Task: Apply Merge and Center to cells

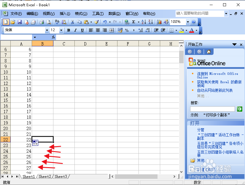Action: click(x=112, y=30)
